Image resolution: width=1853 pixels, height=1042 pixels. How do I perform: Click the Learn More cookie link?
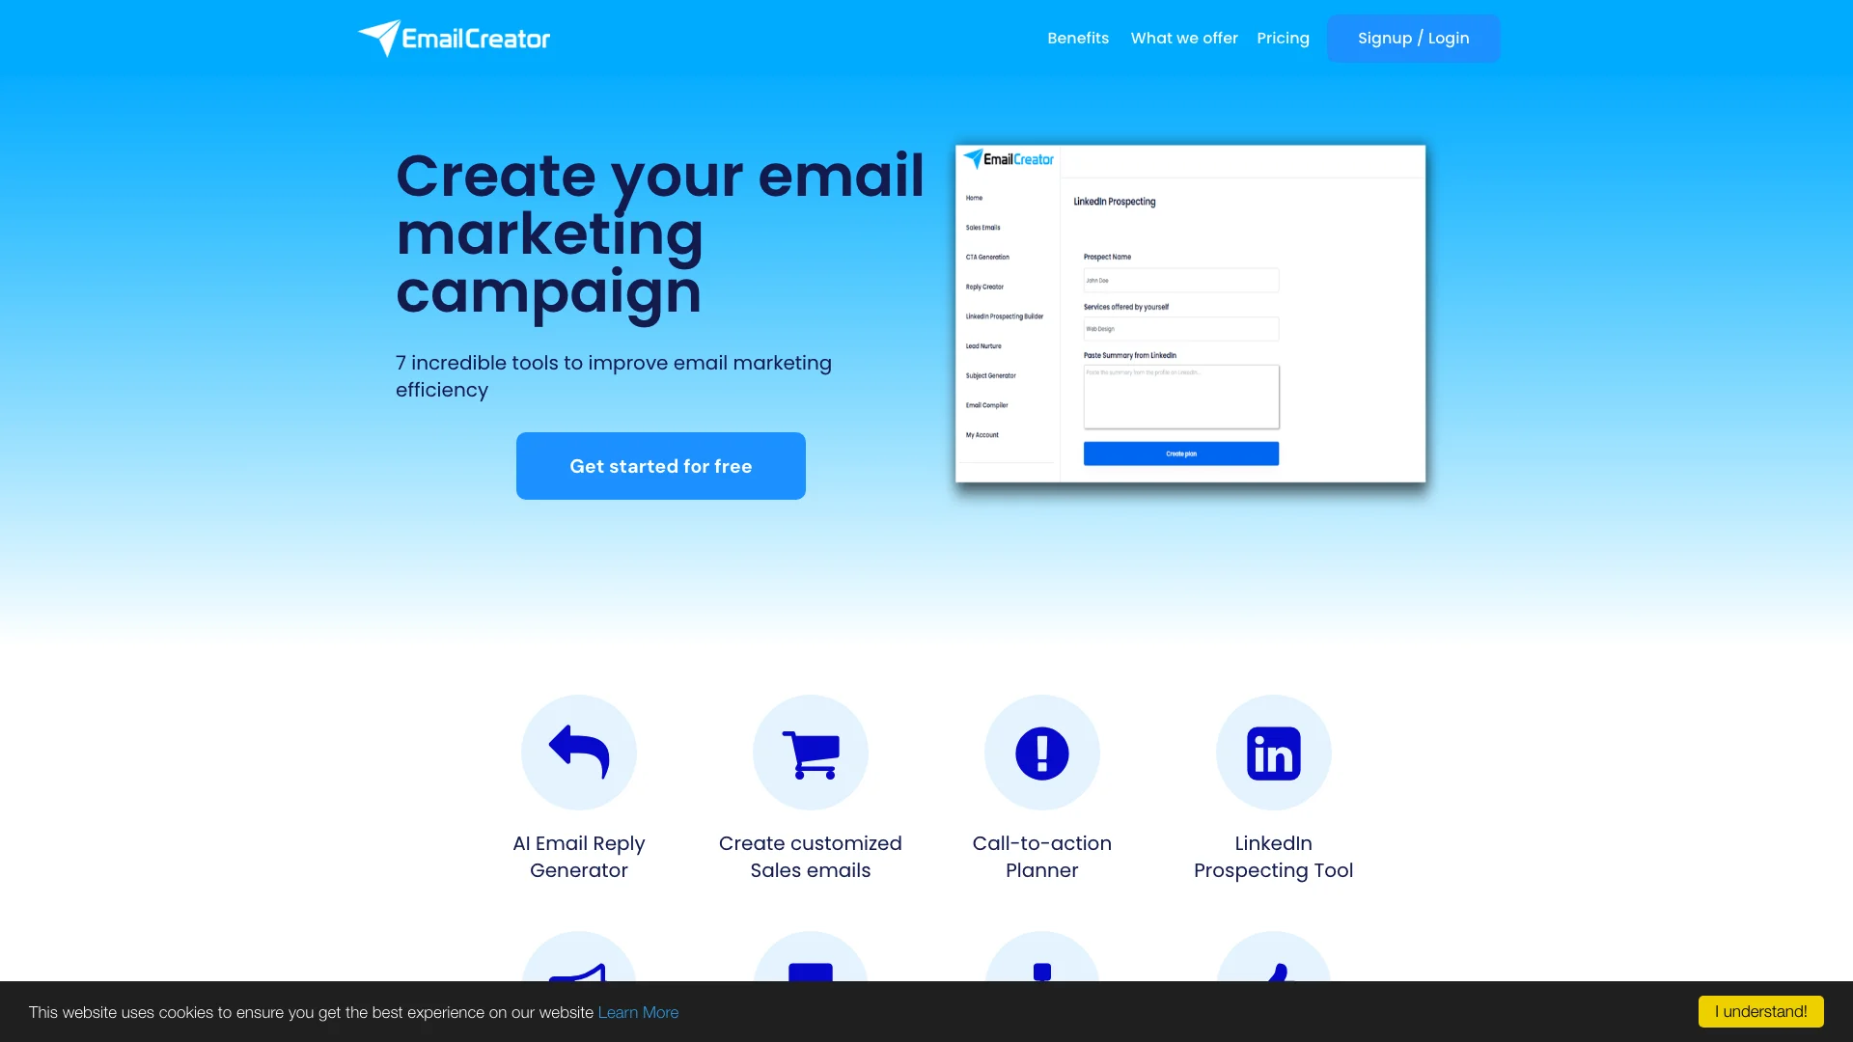coord(639,1011)
